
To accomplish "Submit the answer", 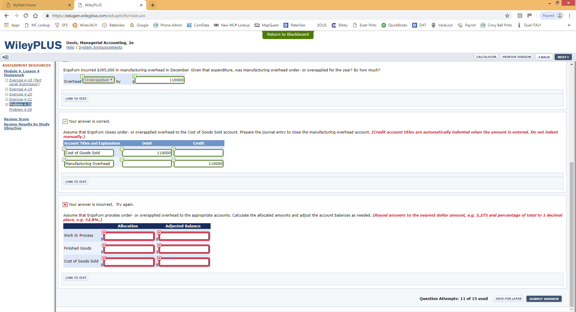I will [x=544, y=299].
